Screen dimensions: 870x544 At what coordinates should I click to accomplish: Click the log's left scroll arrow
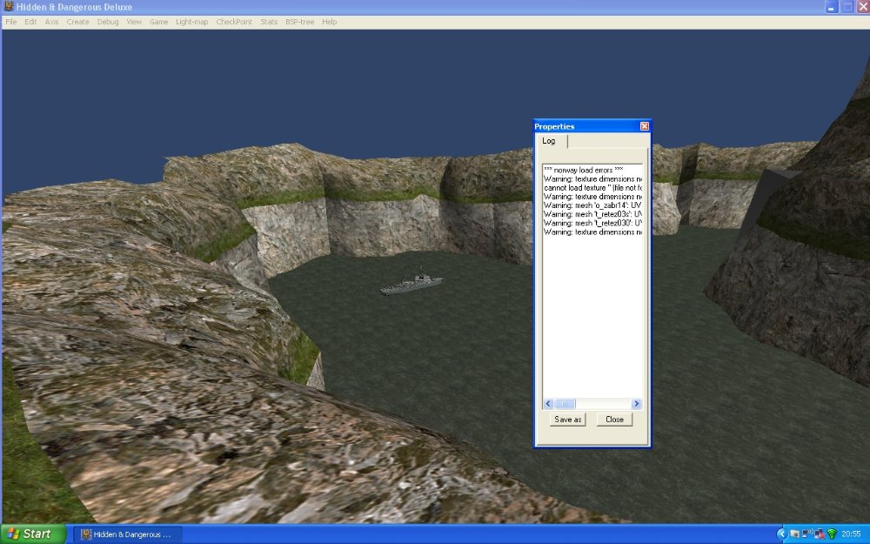pyautogui.click(x=548, y=404)
